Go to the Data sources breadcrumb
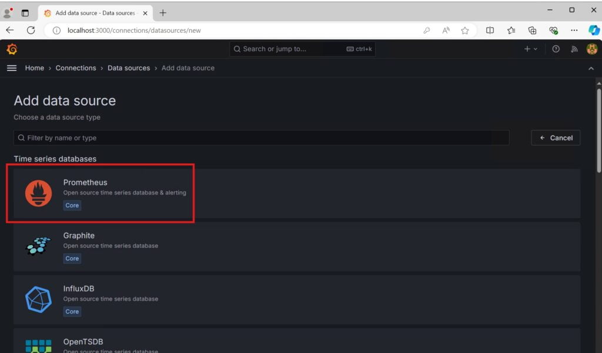 129,68
